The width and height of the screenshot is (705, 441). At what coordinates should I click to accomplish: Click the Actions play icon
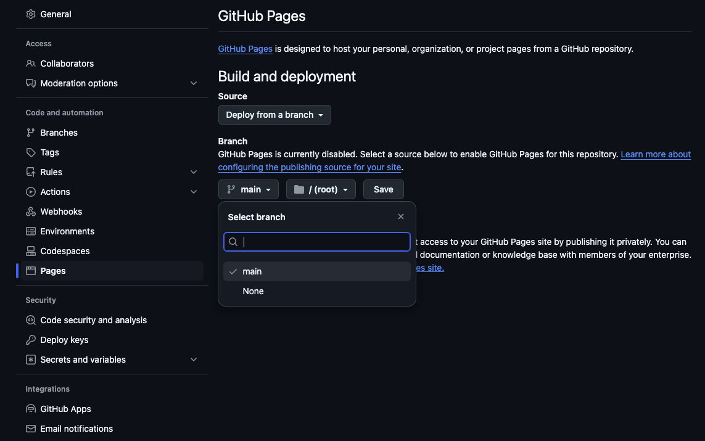click(x=31, y=192)
